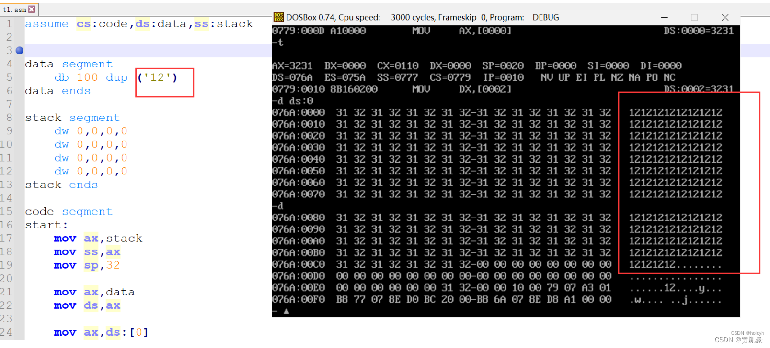Close the t1.asm editor tab
The height and width of the screenshot is (348, 770).
point(32,9)
